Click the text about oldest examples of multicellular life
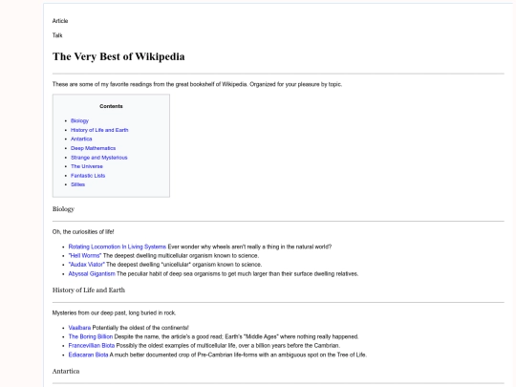The height and width of the screenshot is (387, 516). coord(228,345)
